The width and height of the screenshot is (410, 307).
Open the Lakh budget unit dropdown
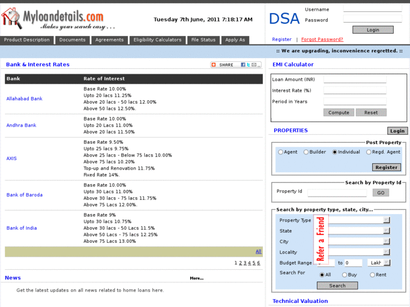[x=379, y=262]
